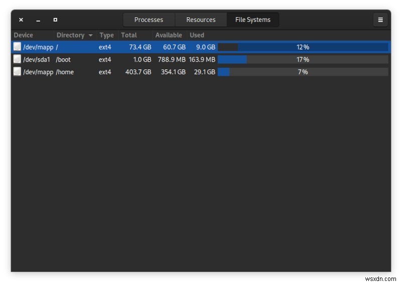Screen dimensions: 402x284
Task: Click the 163.9 MB used value
Action: coord(202,60)
